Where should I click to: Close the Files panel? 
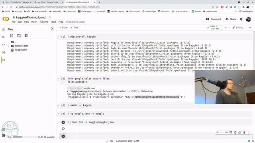52,29
